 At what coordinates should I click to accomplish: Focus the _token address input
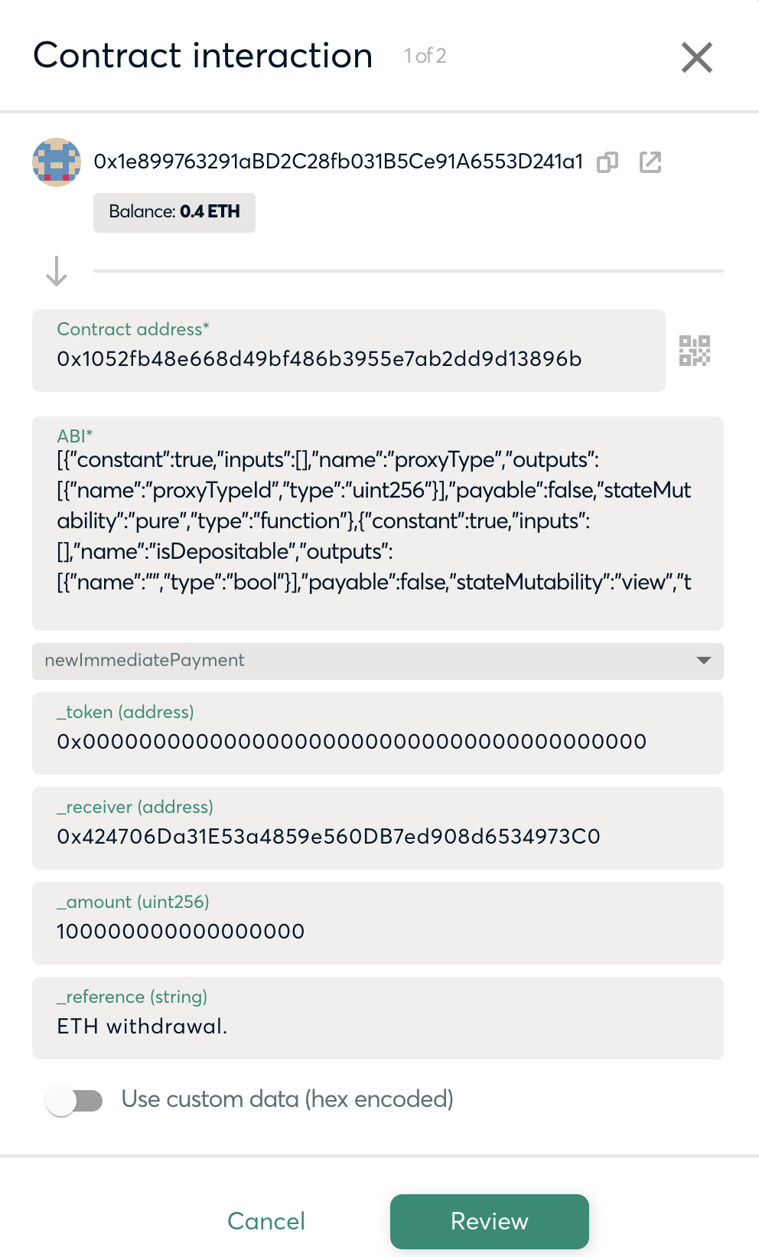(378, 741)
